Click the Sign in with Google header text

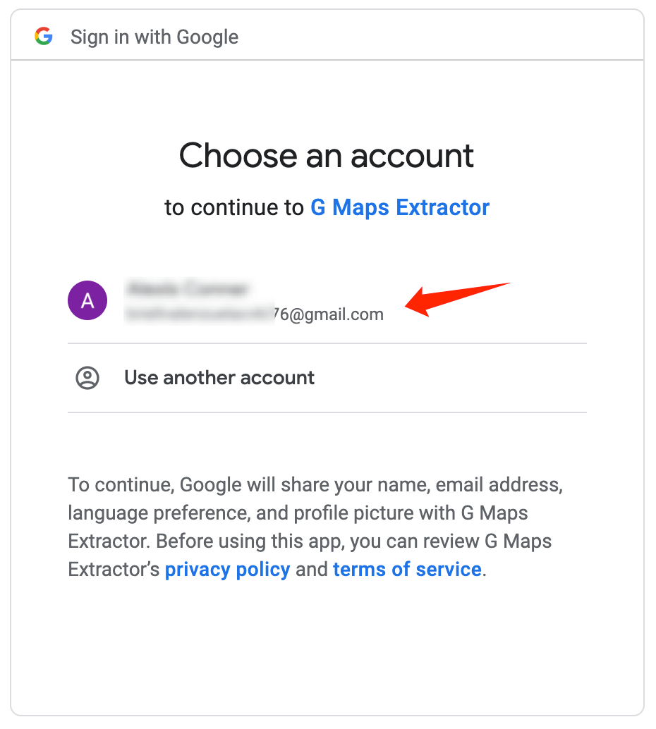154,37
